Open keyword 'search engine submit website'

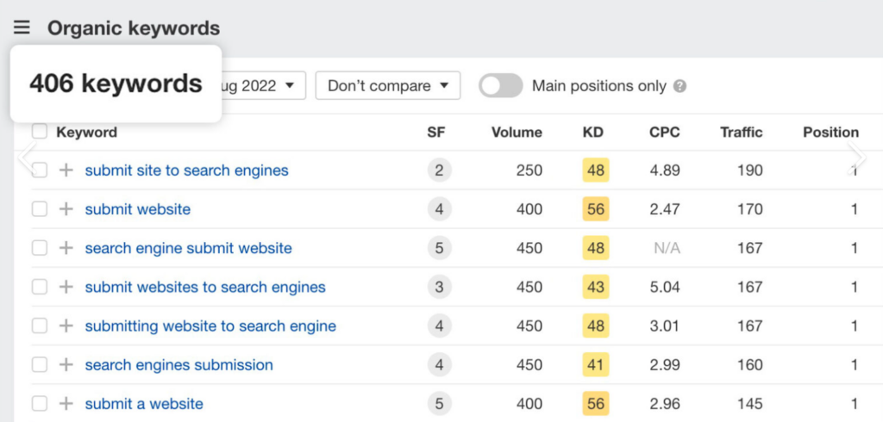point(188,247)
